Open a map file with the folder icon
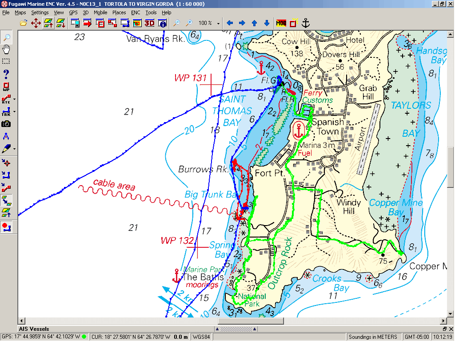 point(24,23)
